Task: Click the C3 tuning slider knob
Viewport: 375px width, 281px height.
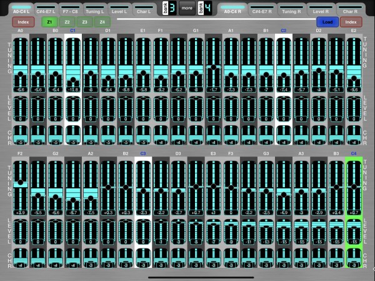Action: click(143, 191)
